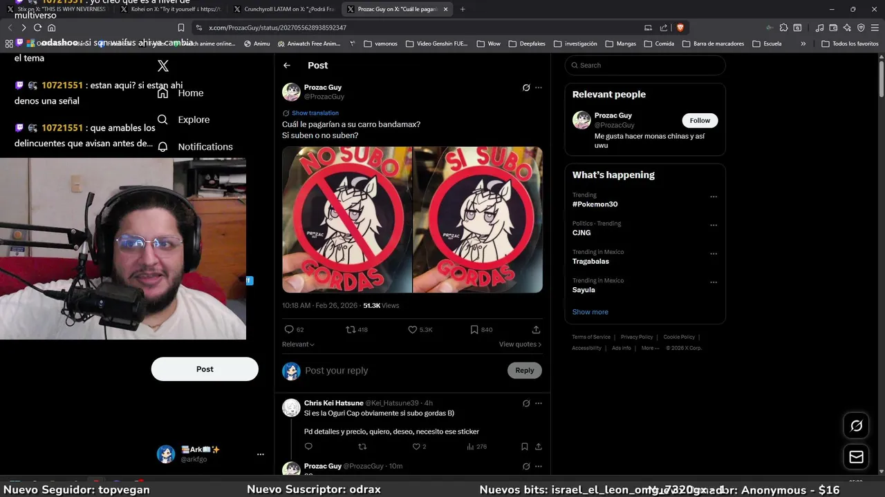
Task: Switch to the Crunchyroll LATAM on X tab
Action: [x=284, y=9]
